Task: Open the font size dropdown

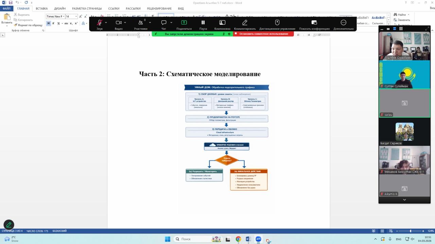Action: 76,16
